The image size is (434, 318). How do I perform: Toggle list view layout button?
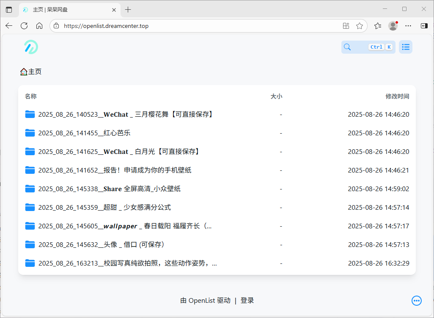(405, 47)
